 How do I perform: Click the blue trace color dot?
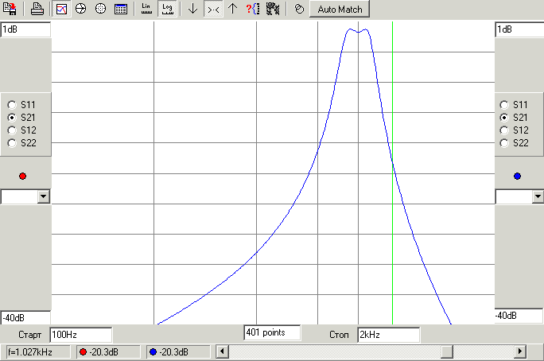coord(517,177)
